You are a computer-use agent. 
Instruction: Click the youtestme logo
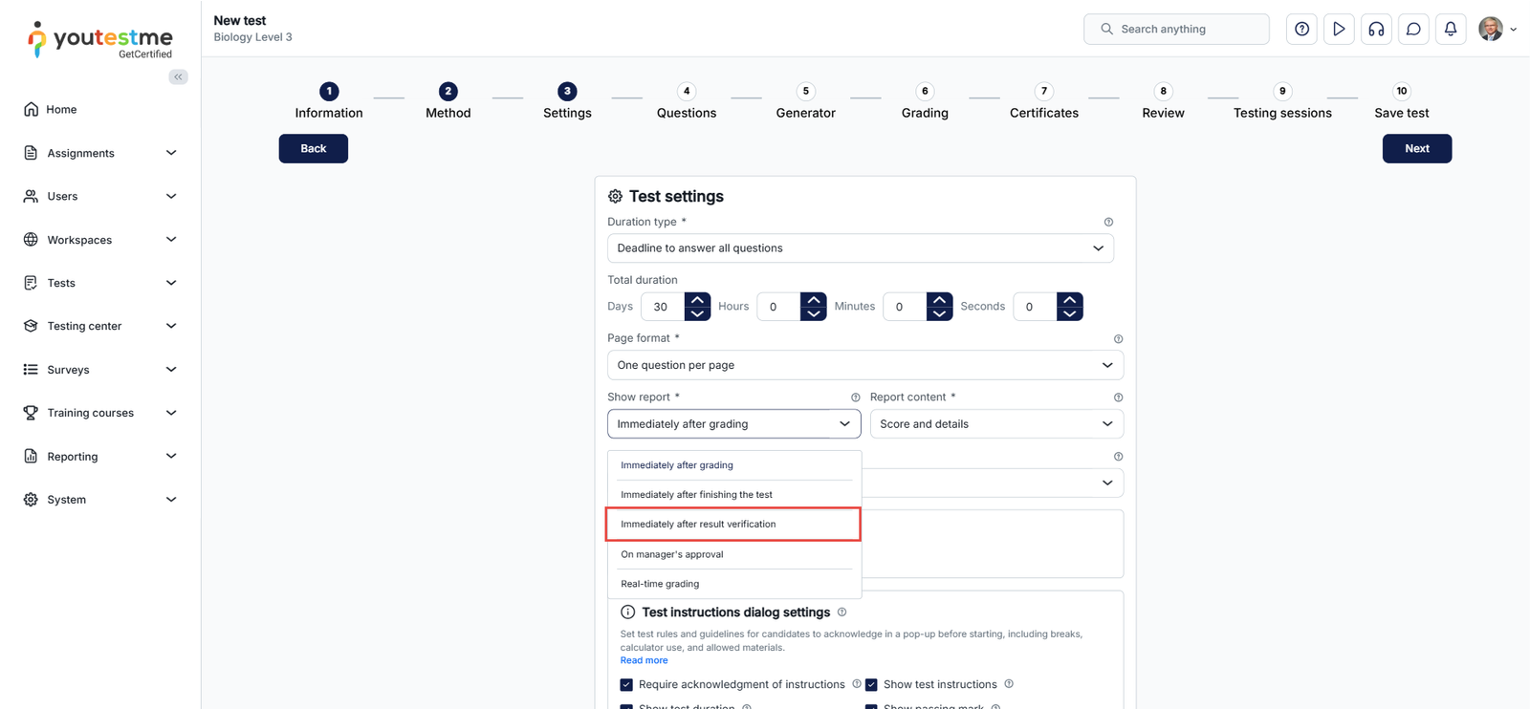pos(100,40)
